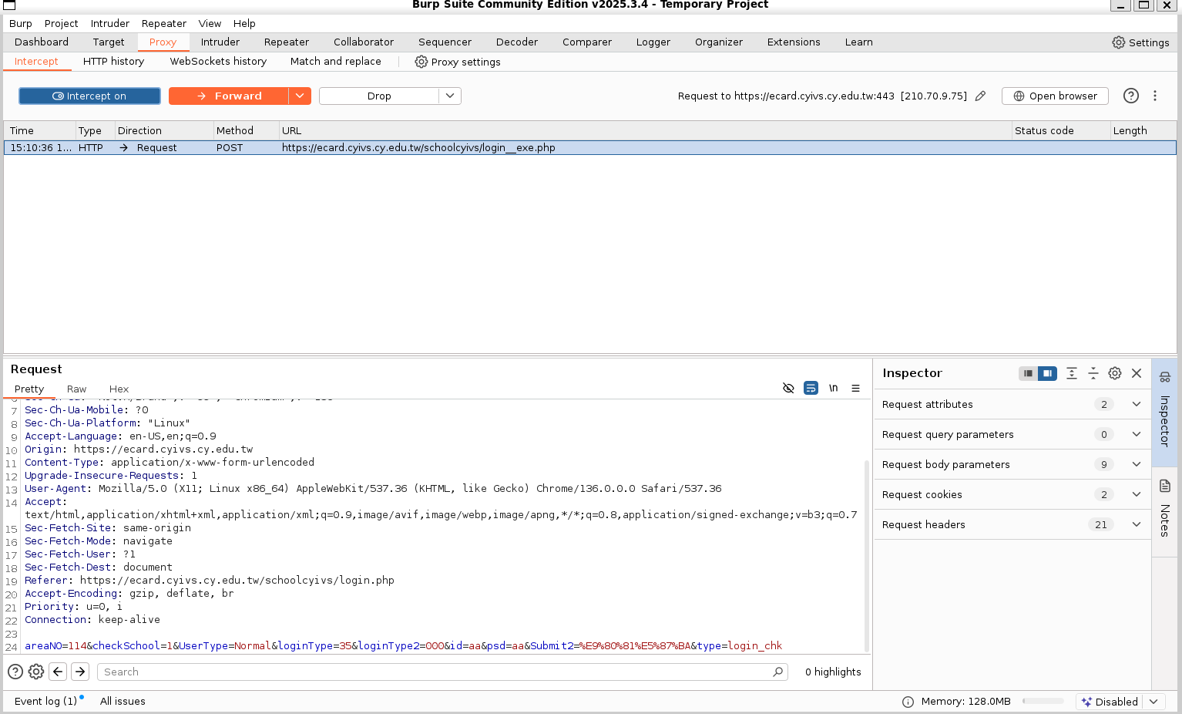This screenshot has height=714, width=1182.
Task: Open the dropdown arrow beside Disabled
Action: tap(1153, 702)
